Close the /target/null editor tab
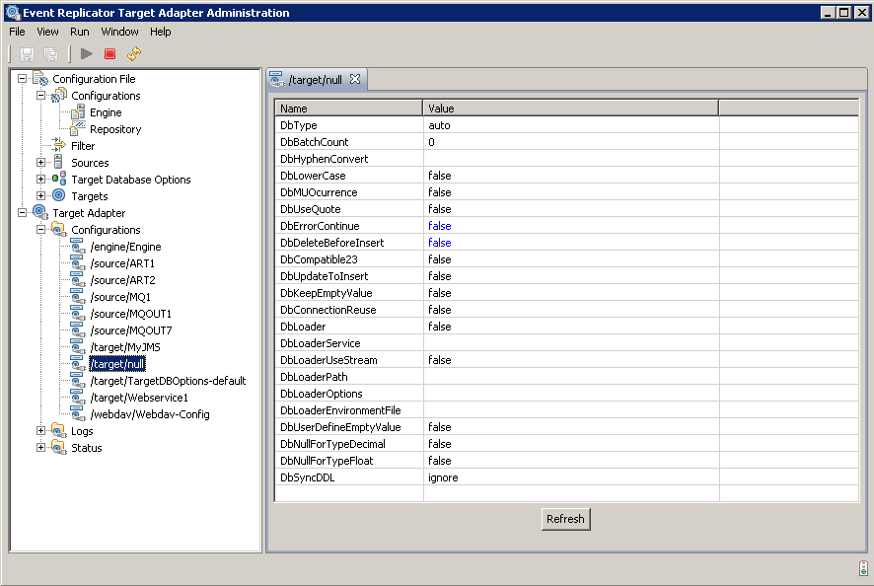Viewport: 874px width, 586px height. coord(355,79)
